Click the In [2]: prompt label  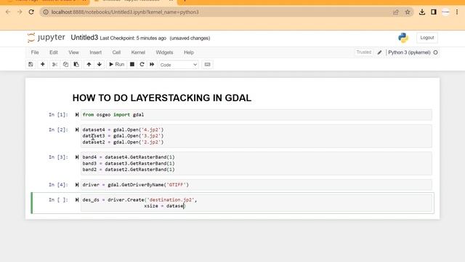pyautogui.click(x=58, y=130)
